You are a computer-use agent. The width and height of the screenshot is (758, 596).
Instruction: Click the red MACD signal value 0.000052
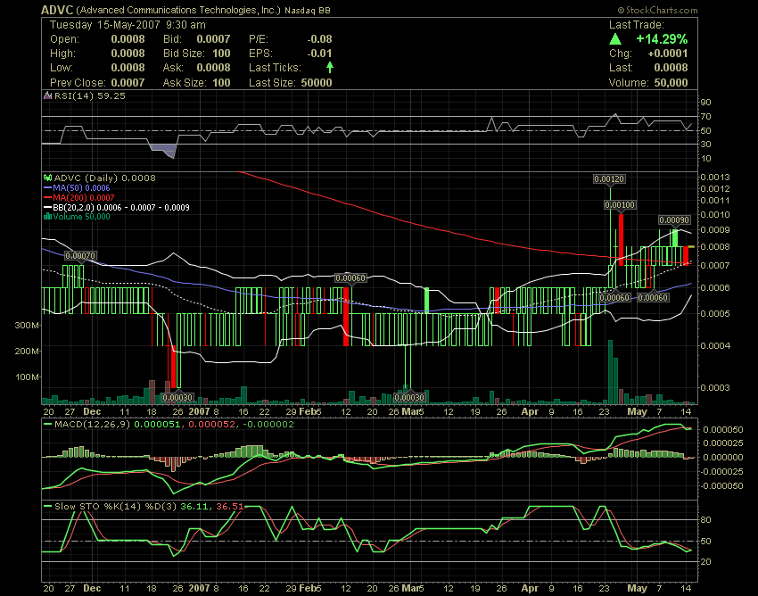click(x=211, y=425)
